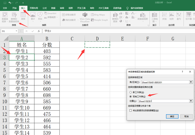The height and width of the screenshot is (135, 195).
Task: Click the People Graph add-in
Action: (99, 20)
